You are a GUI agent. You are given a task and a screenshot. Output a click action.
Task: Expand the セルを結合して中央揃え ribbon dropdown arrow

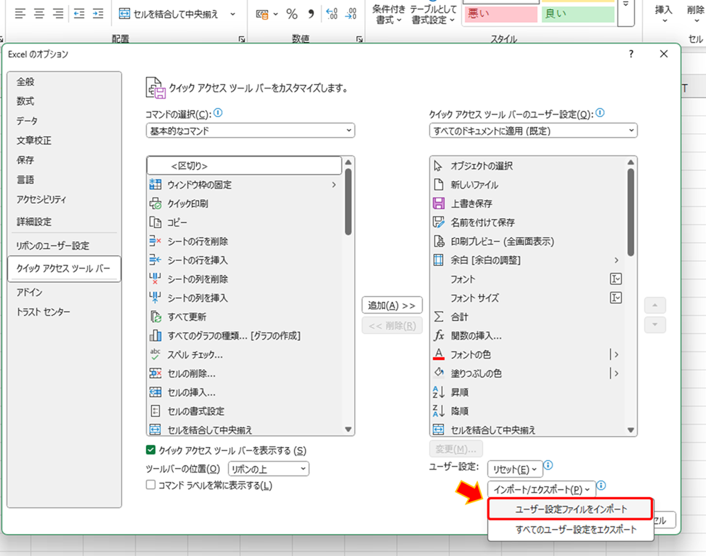coord(232,14)
